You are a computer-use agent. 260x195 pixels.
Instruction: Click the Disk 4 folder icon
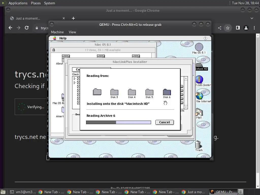[132, 92]
